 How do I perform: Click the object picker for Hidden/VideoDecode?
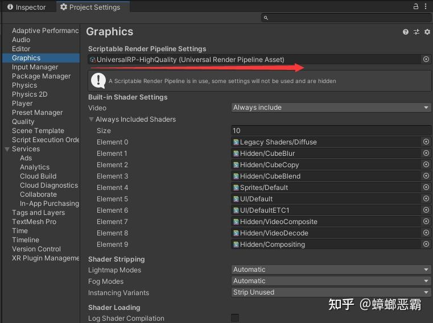tap(426, 233)
